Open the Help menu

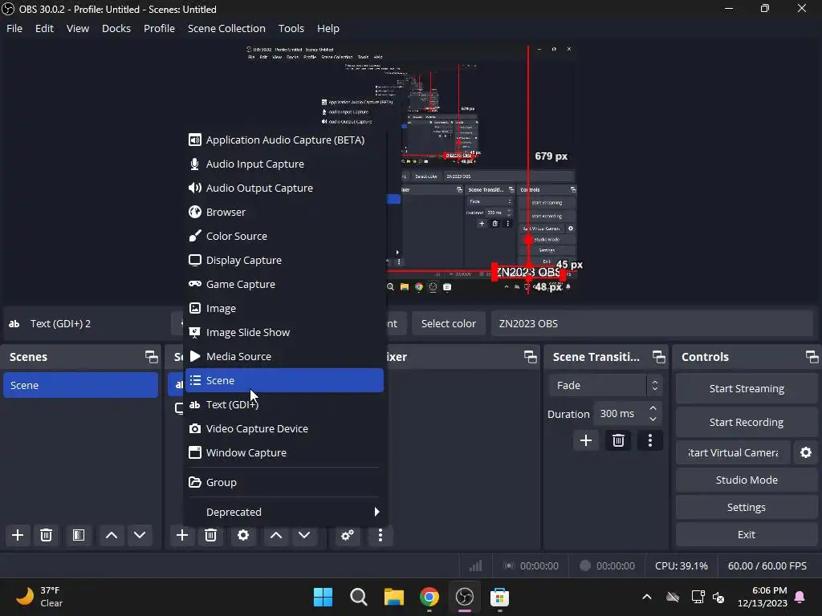328,28
